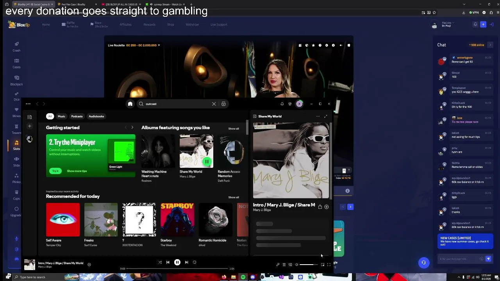
Task: Open Starboy album by The Weeknd
Action: (x=177, y=225)
